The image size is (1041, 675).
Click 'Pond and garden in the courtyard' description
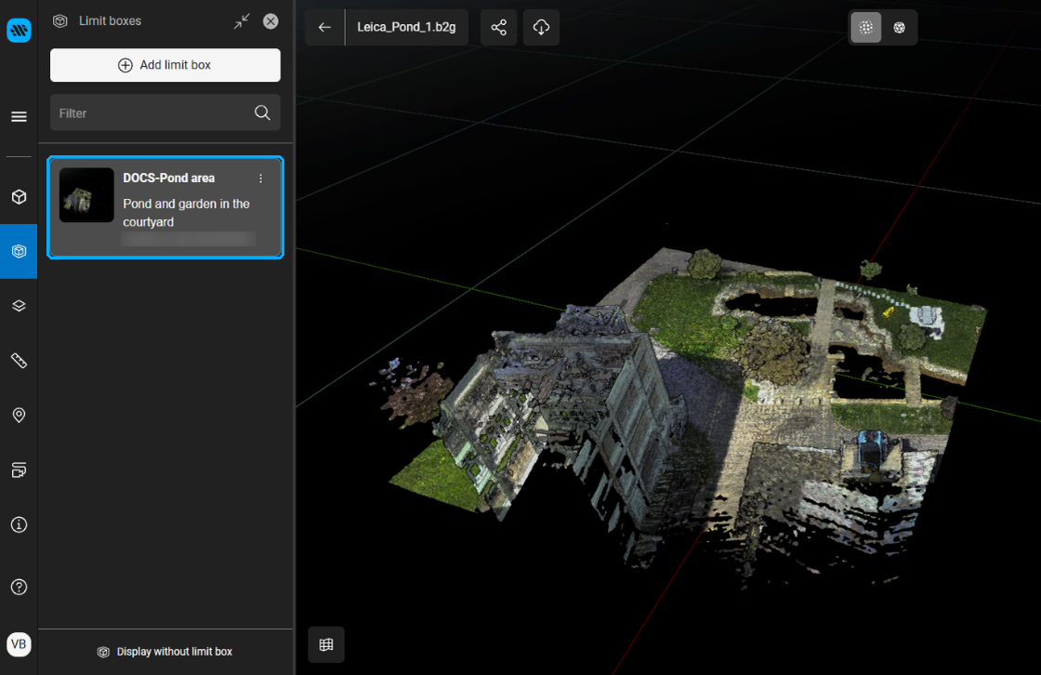186,213
